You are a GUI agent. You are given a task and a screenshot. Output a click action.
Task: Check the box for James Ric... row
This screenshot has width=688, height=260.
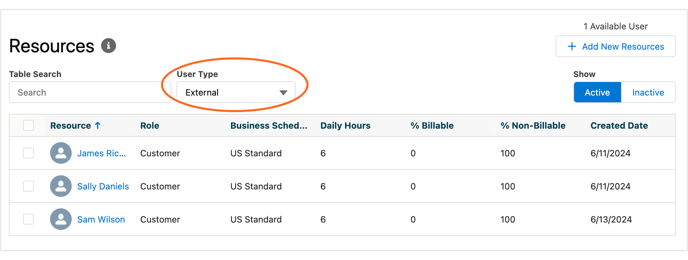(28, 153)
